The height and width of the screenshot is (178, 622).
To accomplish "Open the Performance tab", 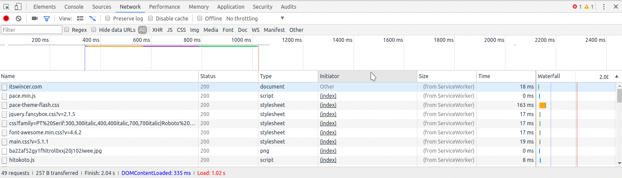I will [x=164, y=7].
